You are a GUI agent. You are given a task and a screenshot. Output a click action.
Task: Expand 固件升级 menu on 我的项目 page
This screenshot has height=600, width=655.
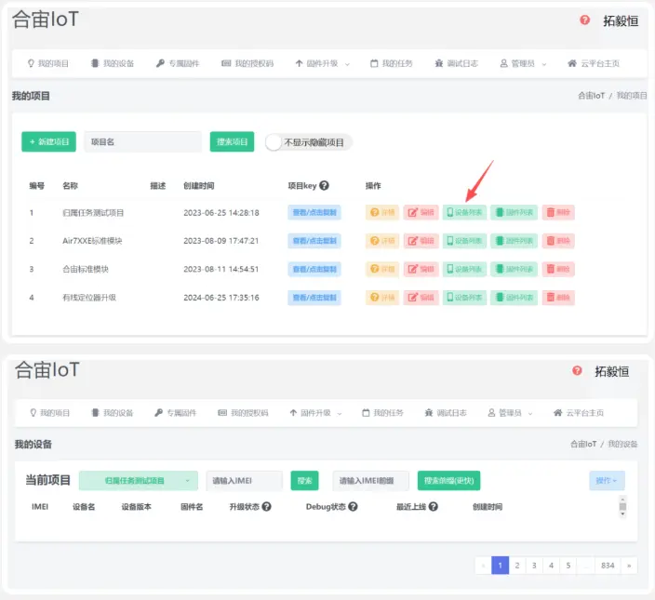pyautogui.click(x=322, y=63)
